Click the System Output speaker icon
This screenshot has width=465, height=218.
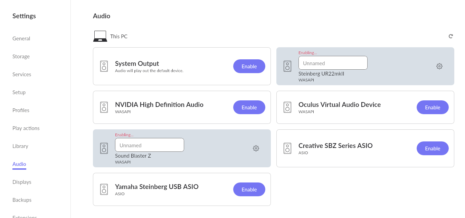pyautogui.click(x=104, y=66)
